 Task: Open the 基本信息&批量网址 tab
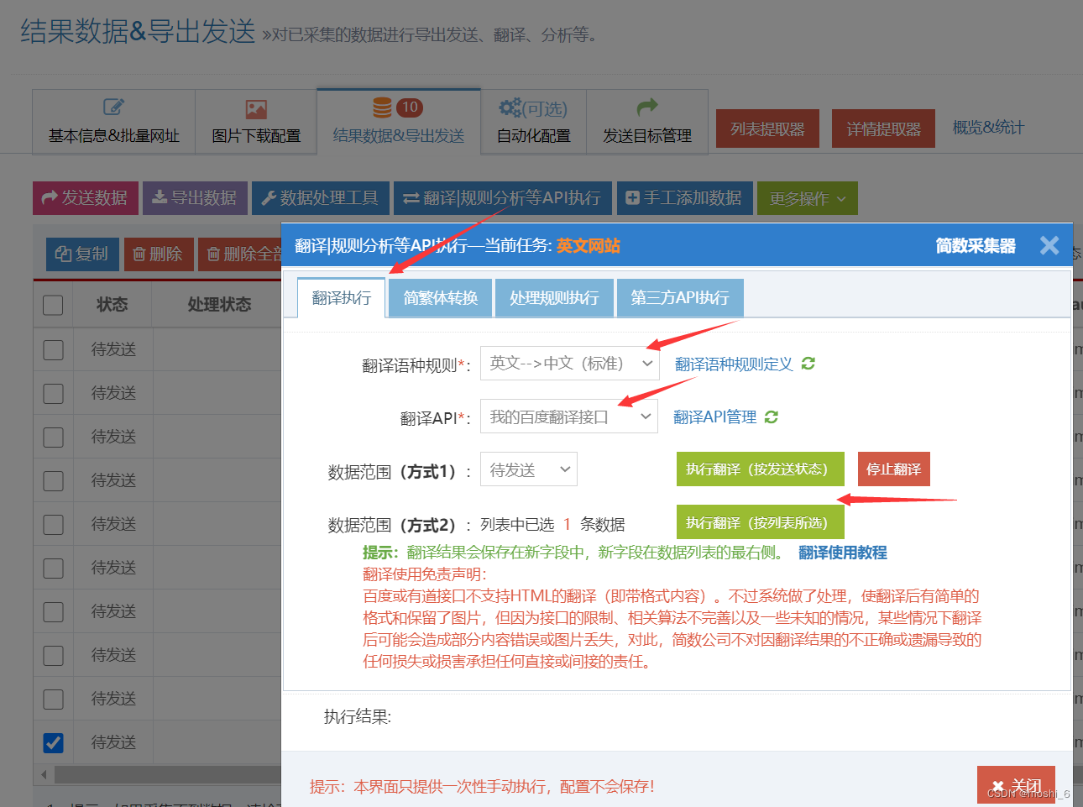(114, 123)
